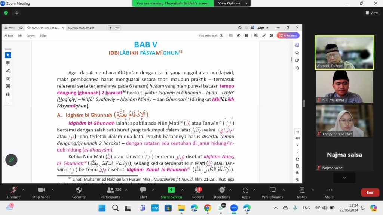The image size is (383, 215).
Task: Switch to METODE MAISURA.pdf tab
Action: click(81, 28)
